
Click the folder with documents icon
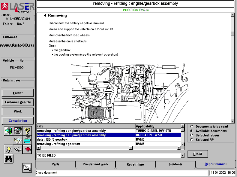(x=18, y=140)
